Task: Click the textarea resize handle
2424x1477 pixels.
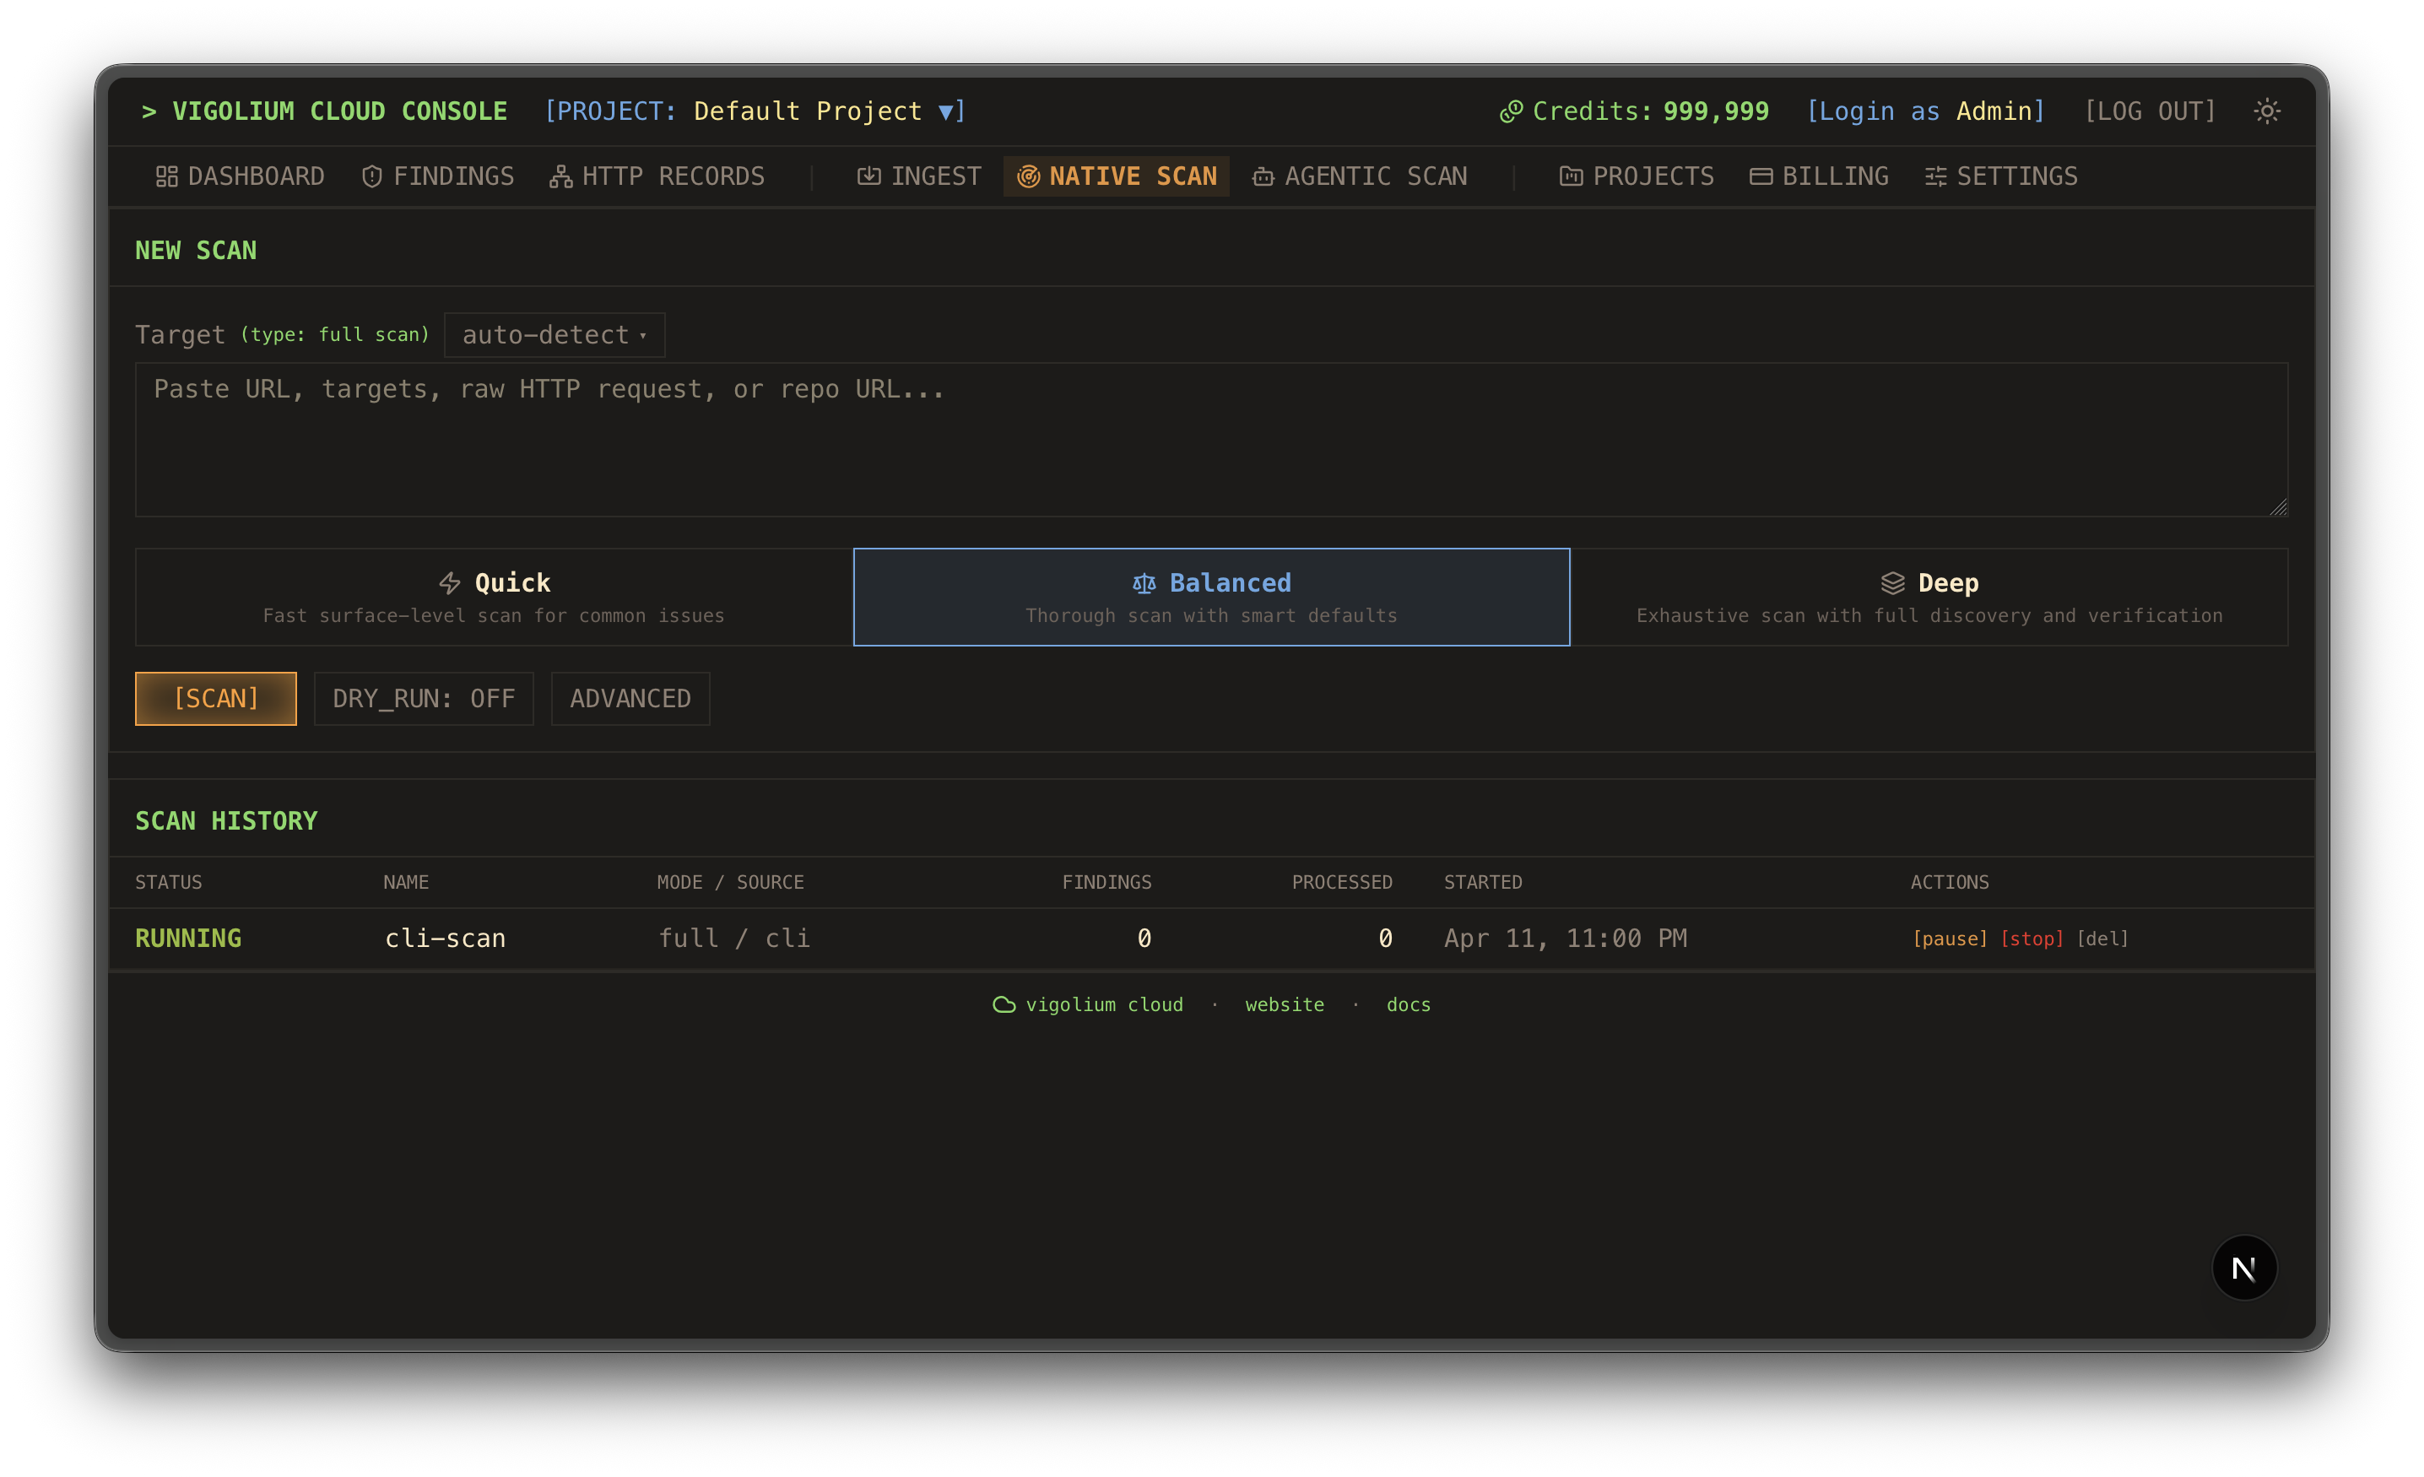Action: (2278, 506)
